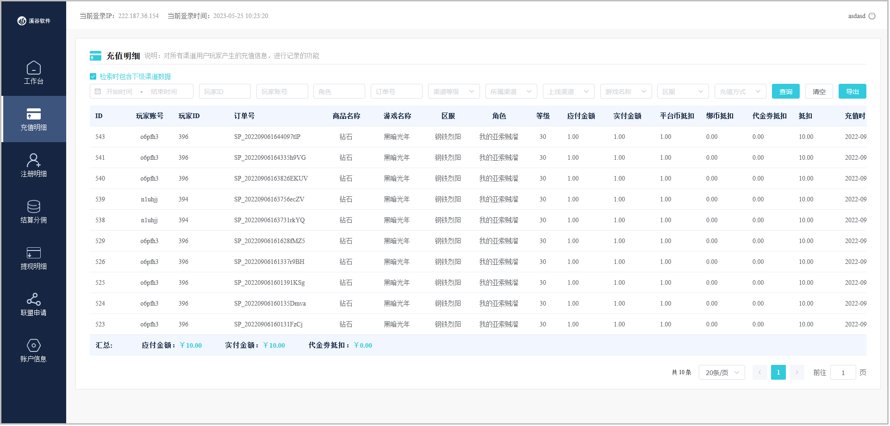The width and height of the screenshot is (890, 426).
Task: Click the recharge card title icon
Action: click(x=95, y=56)
